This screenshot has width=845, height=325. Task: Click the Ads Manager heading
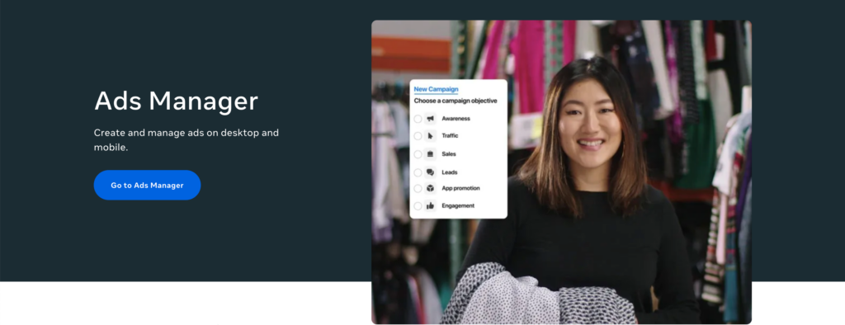(x=177, y=101)
